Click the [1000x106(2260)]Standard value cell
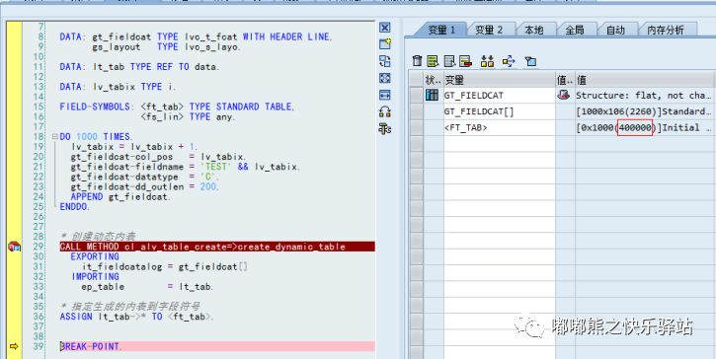The height and width of the screenshot is (359, 716). 645,111
